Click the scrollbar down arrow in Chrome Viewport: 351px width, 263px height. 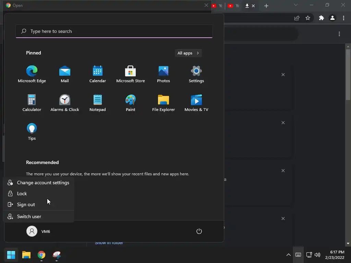pos(348,243)
